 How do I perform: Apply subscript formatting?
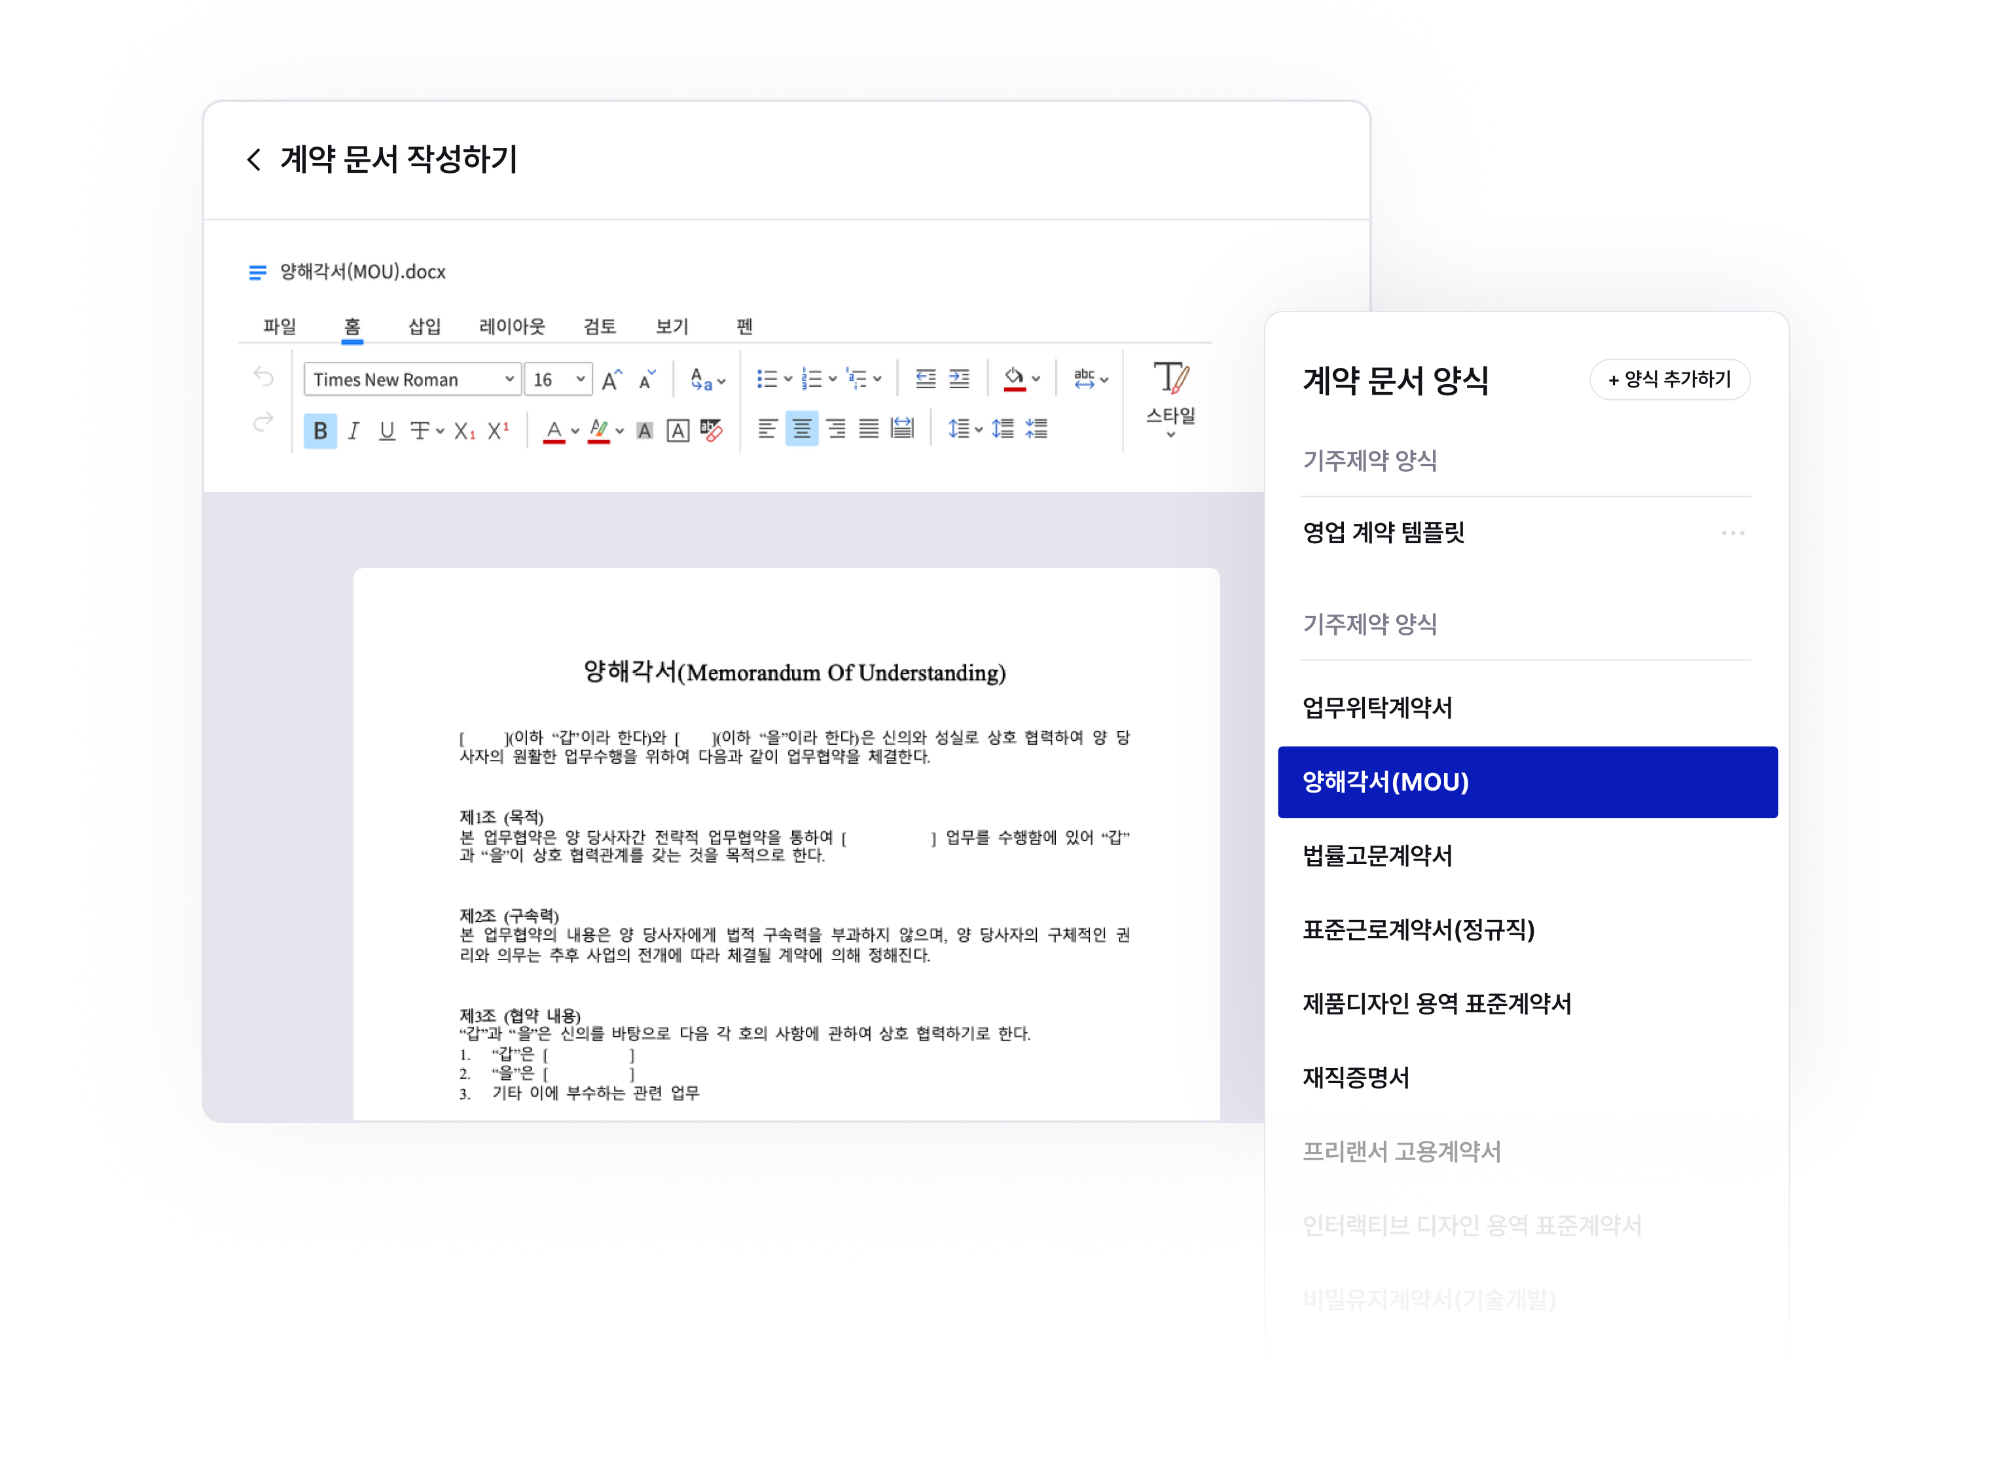tap(464, 431)
